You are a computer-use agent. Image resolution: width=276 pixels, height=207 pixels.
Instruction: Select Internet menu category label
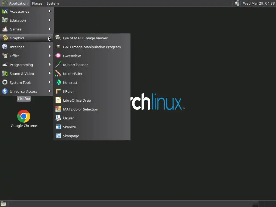pyautogui.click(x=17, y=47)
